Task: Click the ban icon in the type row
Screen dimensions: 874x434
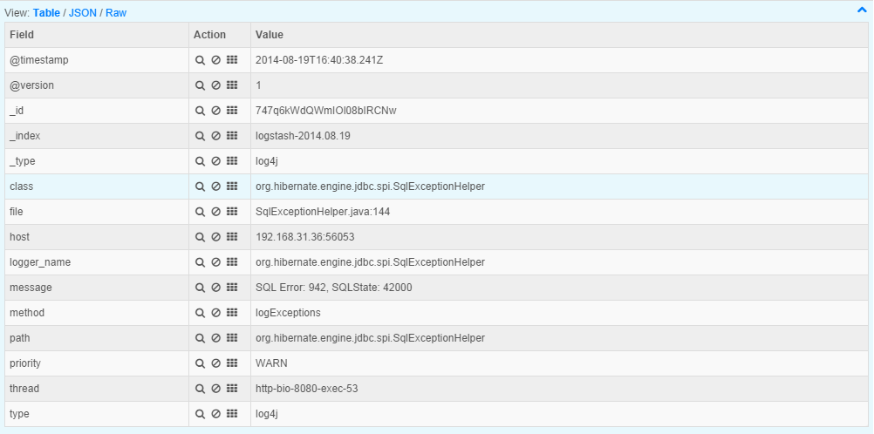Action: (215, 414)
